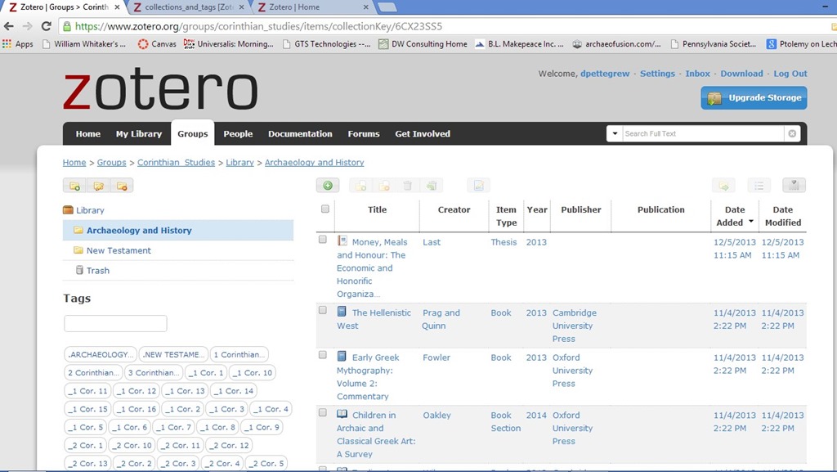Click the Corinthian_Studies breadcrumb link
The height and width of the screenshot is (472, 837).
tap(176, 163)
